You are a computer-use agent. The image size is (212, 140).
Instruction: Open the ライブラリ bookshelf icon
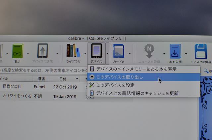pos(73,50)
